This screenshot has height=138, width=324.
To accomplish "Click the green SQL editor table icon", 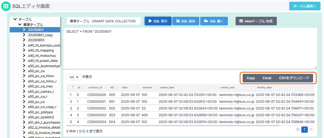I will 6,6.
